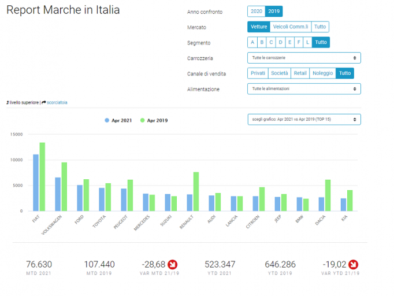Filter by segment B
Viewport: 394px width, 296px height.
pyautogui.click(x=262, y=42)
